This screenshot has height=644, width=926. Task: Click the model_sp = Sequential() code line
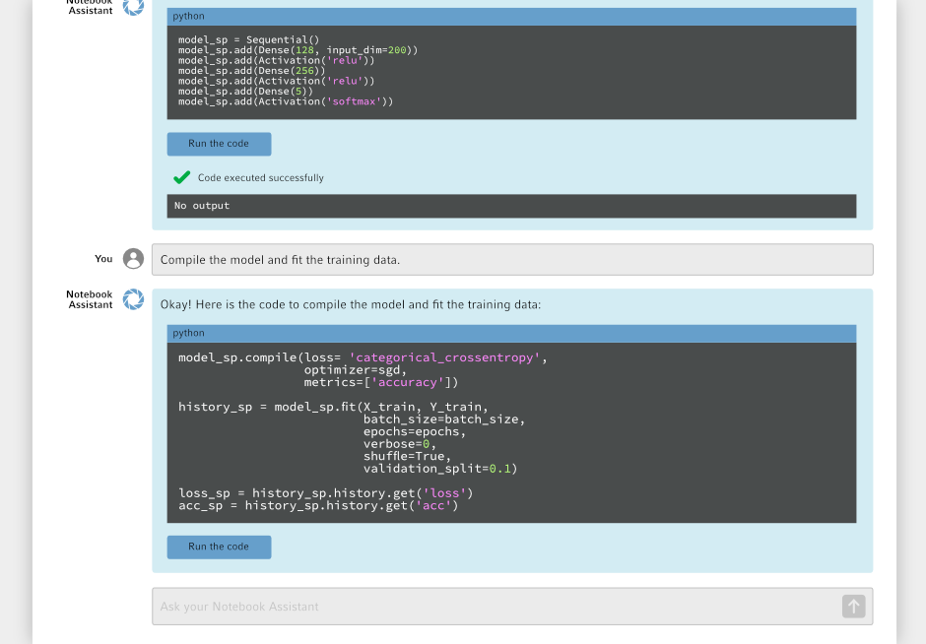point(248,40)
